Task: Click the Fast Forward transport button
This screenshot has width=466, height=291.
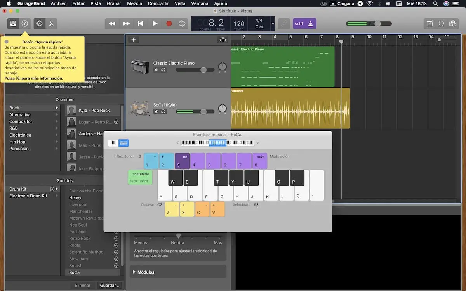Action: click(126, 24)
